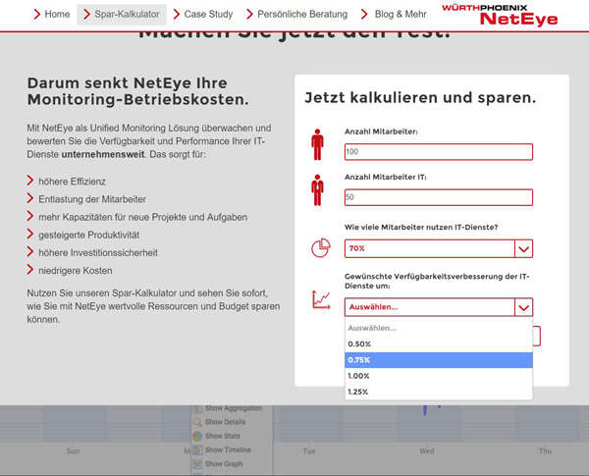
Task: Click Show Details in background menu
Action: [225, 422]
